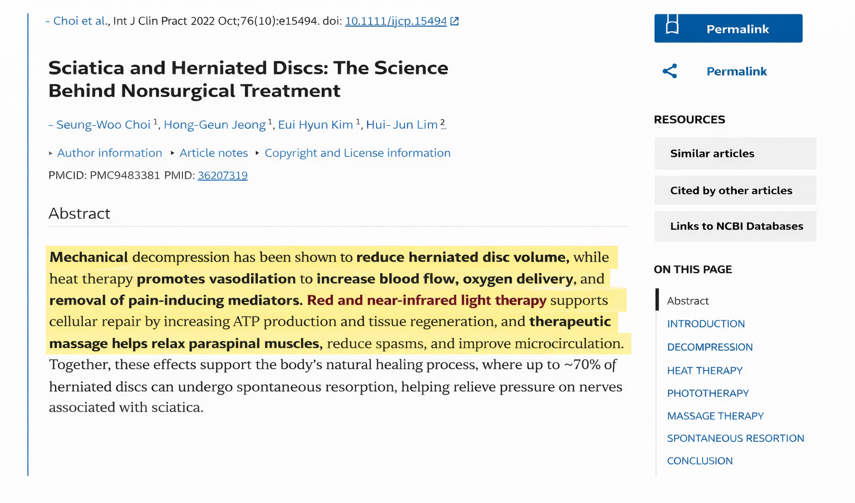855x503 pixels.
Task: Go to the PHOTOTHERAPY section
Action: (x=707, y=393)
